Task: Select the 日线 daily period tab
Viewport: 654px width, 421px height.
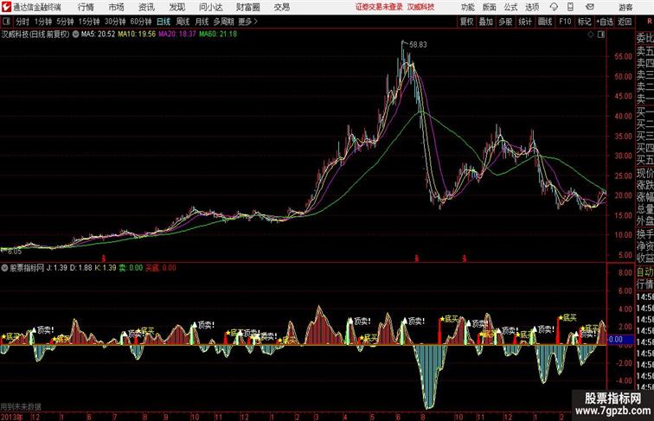Action: 163,22
